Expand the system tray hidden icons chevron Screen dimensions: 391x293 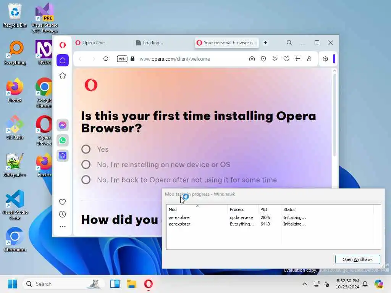click(x=304, y=284)
